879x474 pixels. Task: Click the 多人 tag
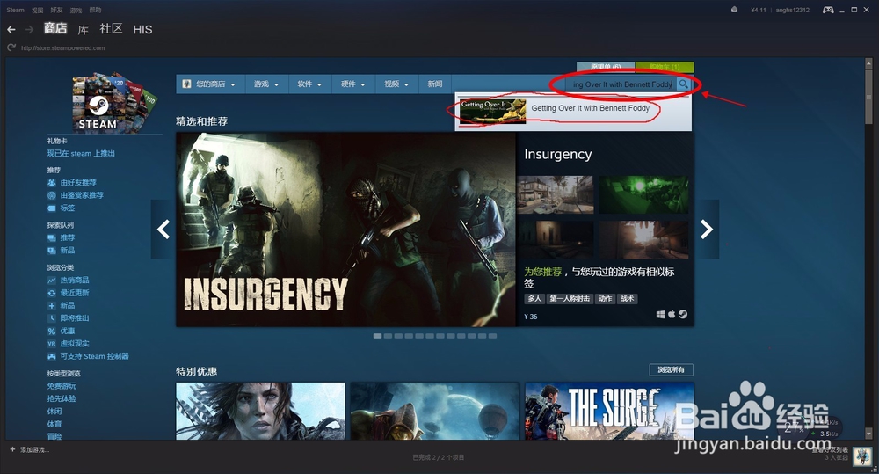[x=534, y=299]
